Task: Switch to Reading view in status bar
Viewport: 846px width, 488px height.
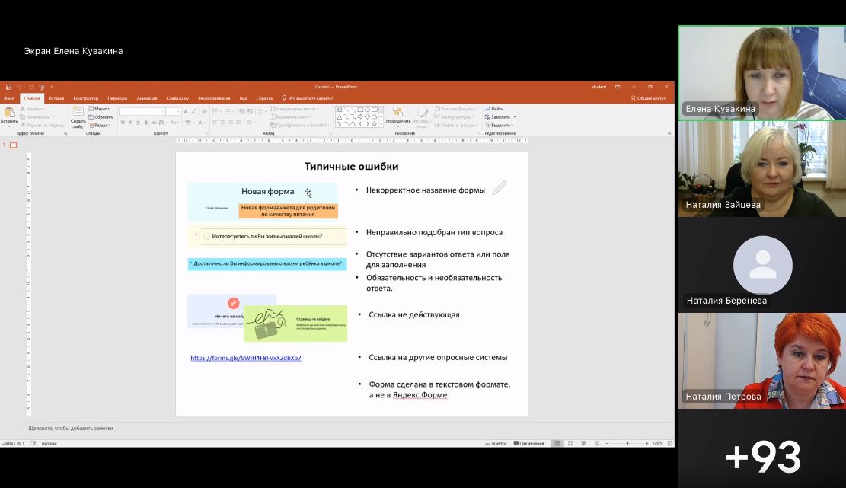Action: [x=584, y=443]
